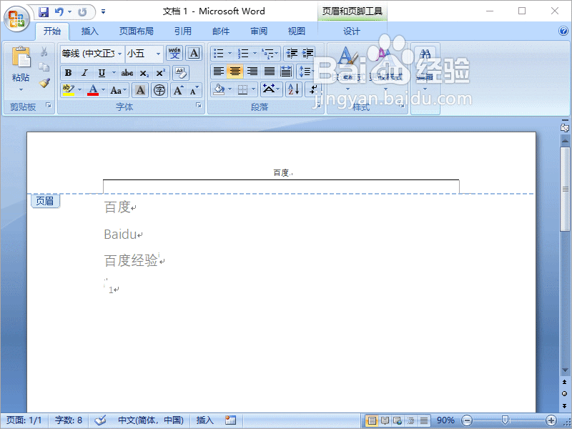
Task: Open the Customize Quick Access Toolbar dropdown
Action: point(103,12)
